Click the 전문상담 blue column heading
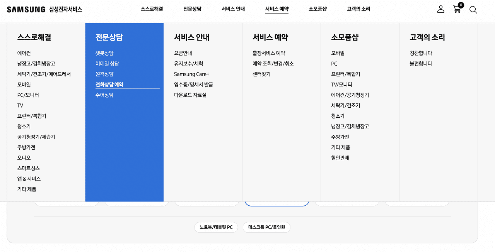The image size is (495, 252). pyautogui.click(x=109, y=37)
